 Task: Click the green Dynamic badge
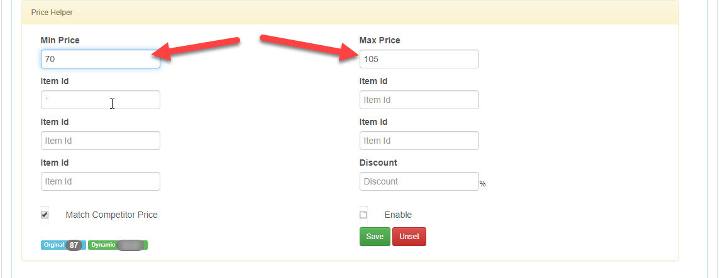(x=103, y=245)
